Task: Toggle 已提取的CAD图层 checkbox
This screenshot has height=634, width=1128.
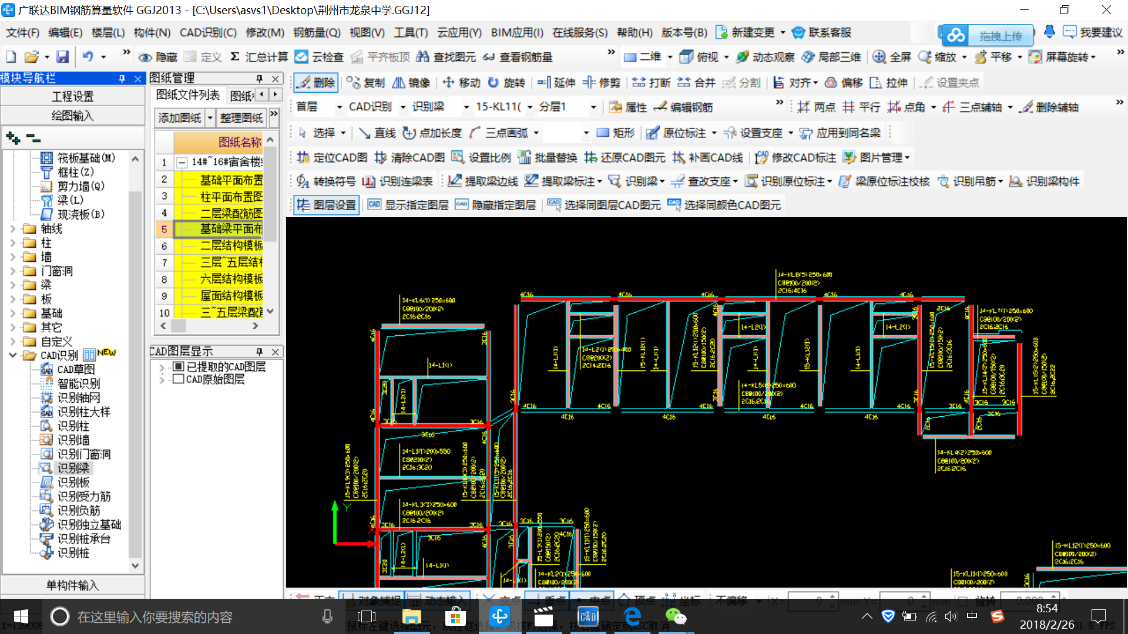Action: click(179, 366)
